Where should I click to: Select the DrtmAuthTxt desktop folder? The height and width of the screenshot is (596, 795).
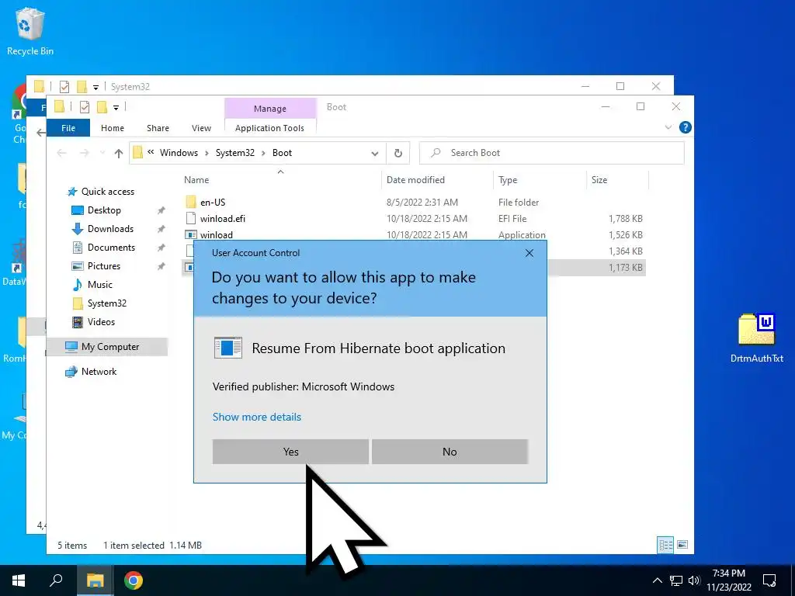756,337
